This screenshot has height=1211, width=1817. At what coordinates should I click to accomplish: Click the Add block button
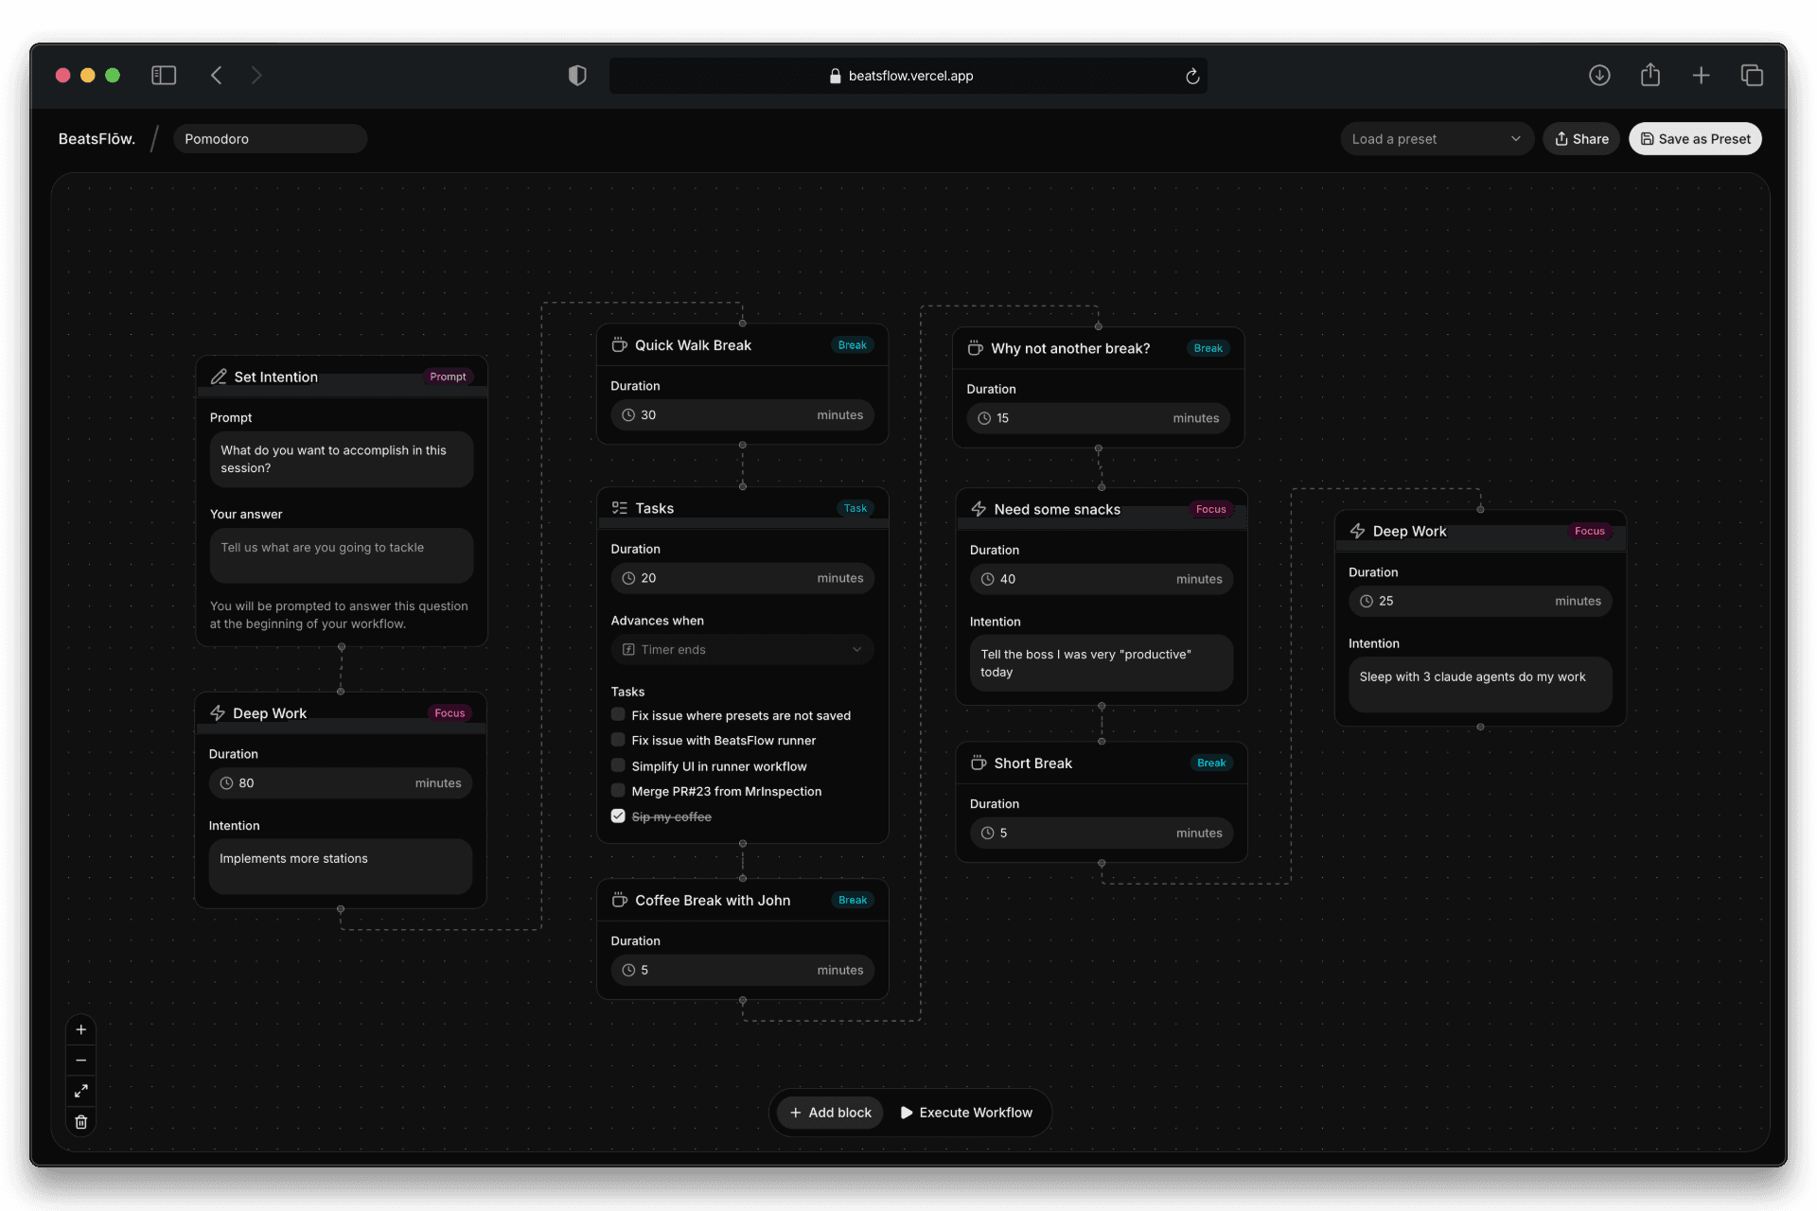(830, 1113)
